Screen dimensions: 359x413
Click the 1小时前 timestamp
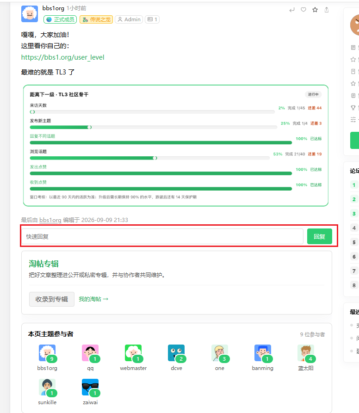pyautogui.click(x=76, y=8)
